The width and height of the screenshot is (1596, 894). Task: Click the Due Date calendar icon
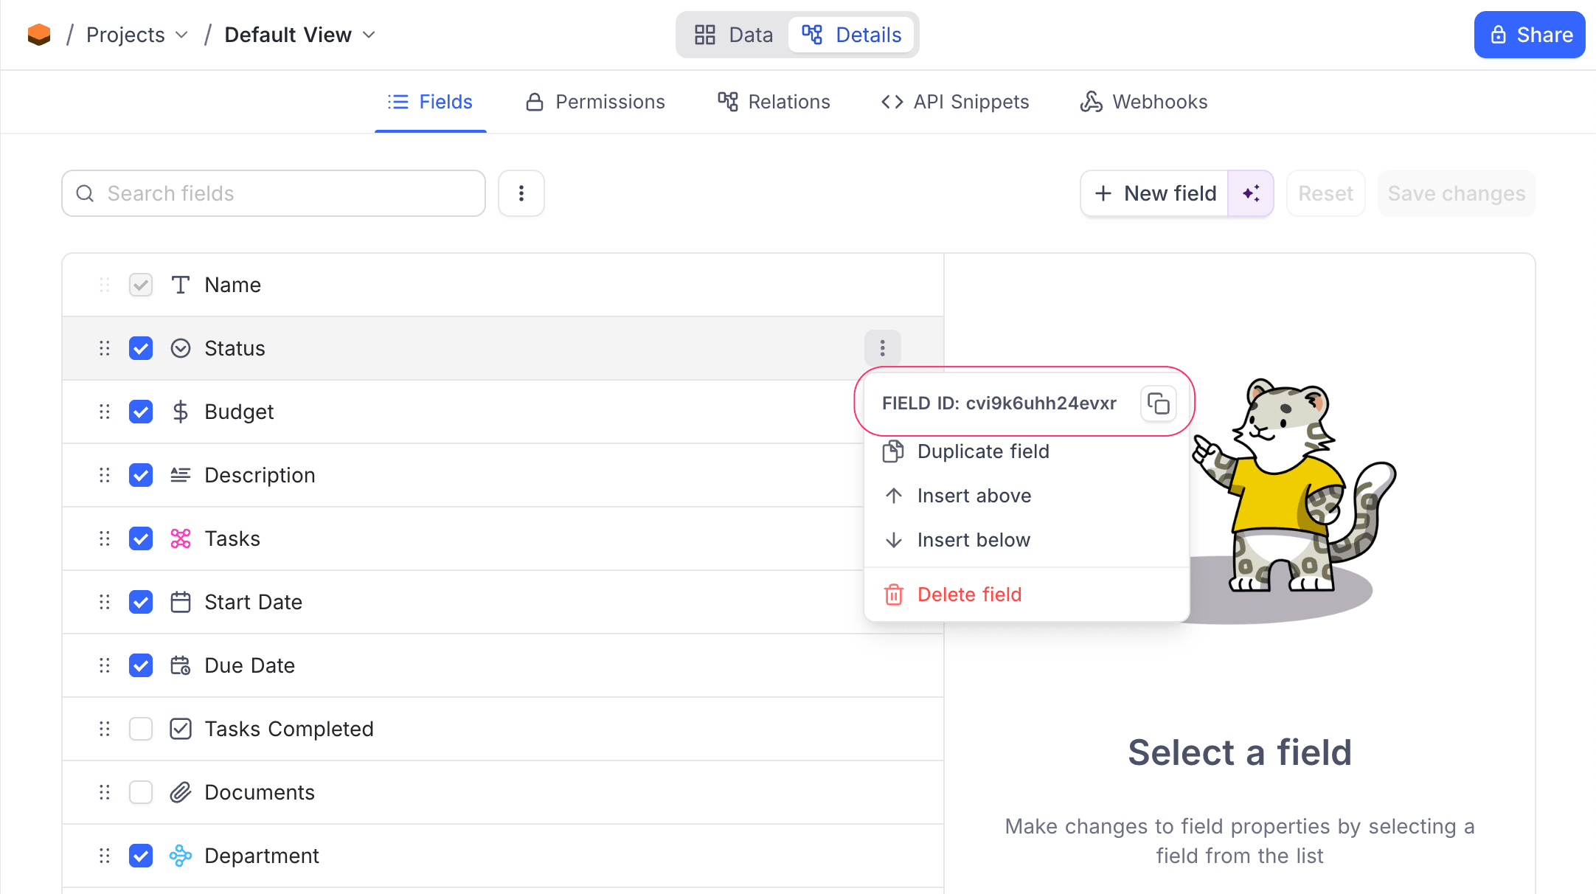click(x=180, y=665)
